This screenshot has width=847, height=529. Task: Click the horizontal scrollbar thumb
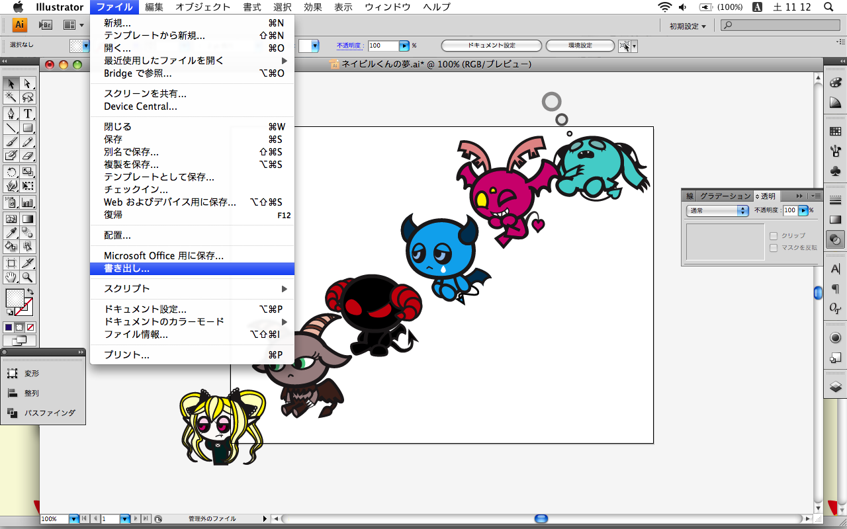click(x=541, y=519)
